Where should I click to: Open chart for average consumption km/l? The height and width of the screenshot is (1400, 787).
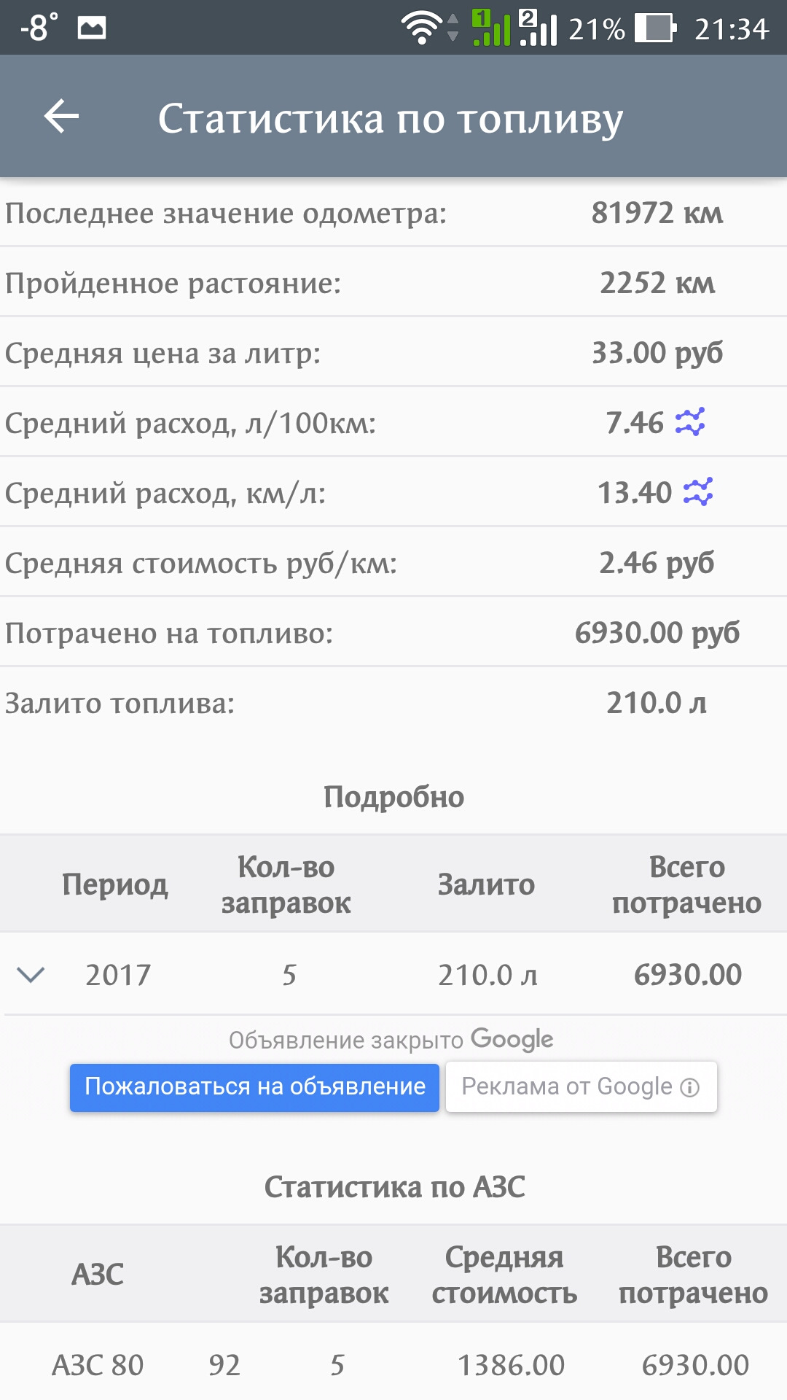click(697, 492)
